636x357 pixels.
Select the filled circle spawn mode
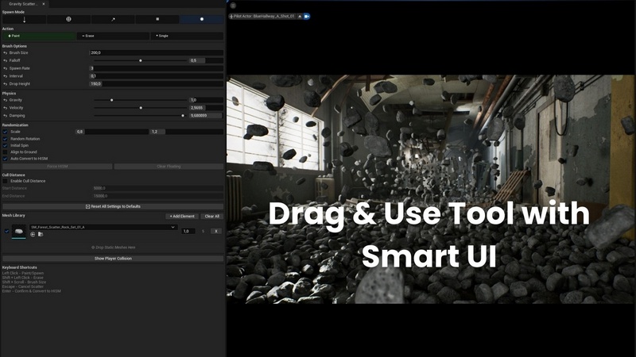202,18
